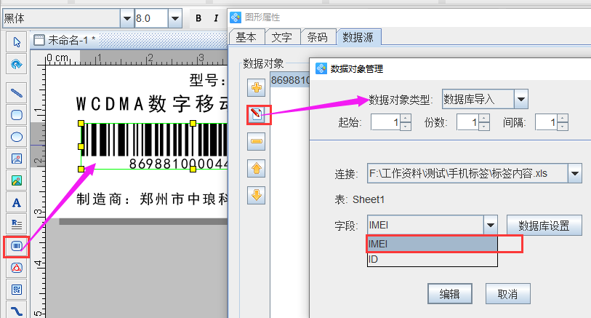This screenshot has width=591, height=318.
Task: Select the arrow pointer tool
Action: [x=16, y=41]
